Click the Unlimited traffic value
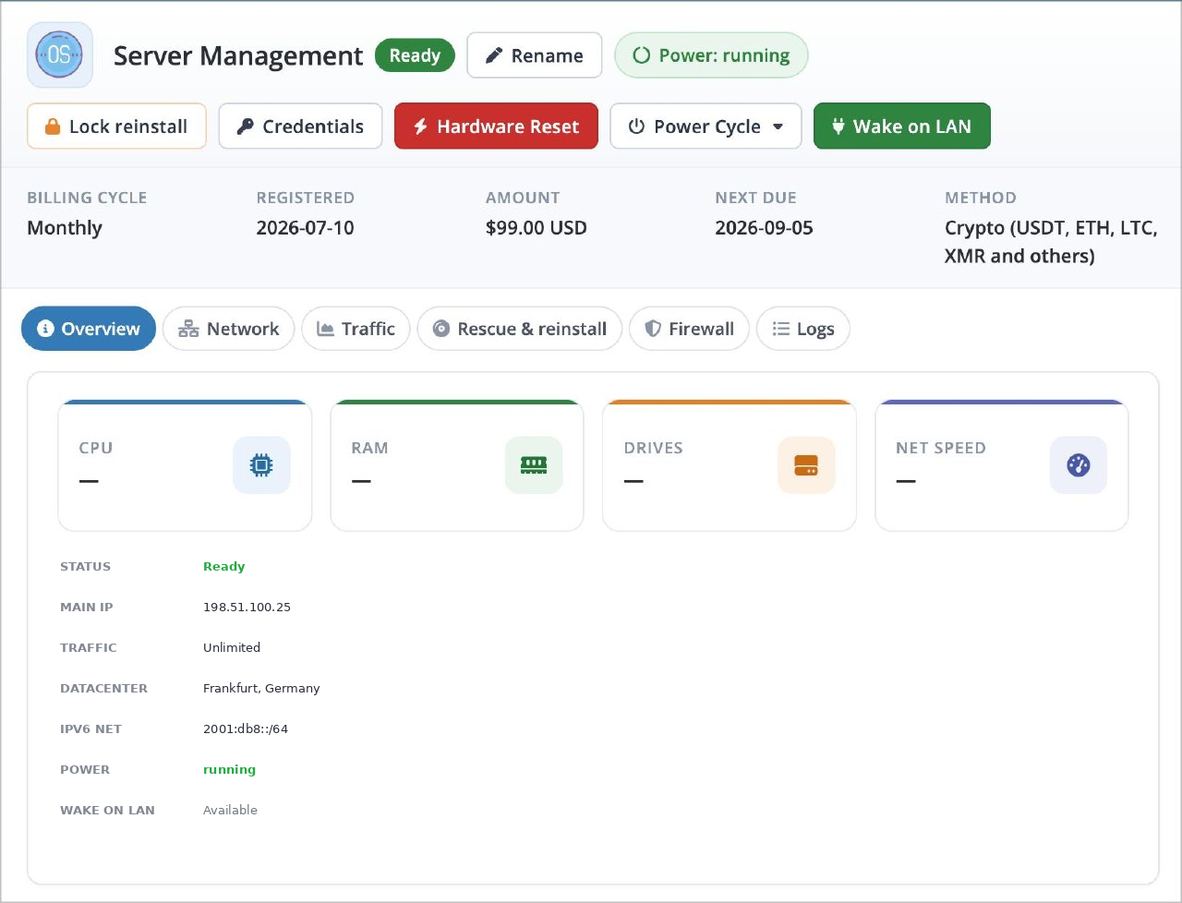1182x903 pixels. [232, 648]
